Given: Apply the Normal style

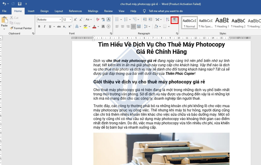Looking at the screenshot, I should [189, 23].
